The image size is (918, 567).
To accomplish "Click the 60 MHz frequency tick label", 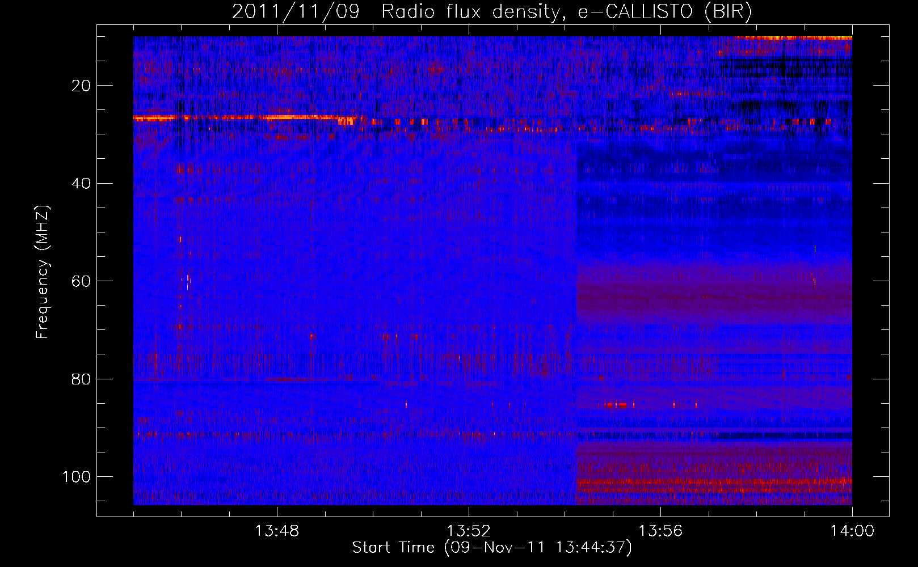I will (82, 281).
